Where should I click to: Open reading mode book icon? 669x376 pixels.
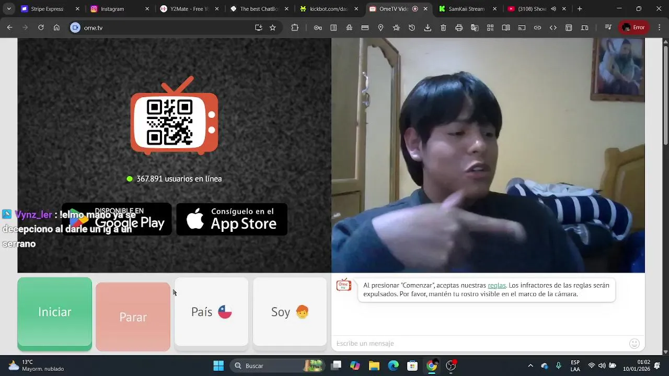[x=506, y=28]
